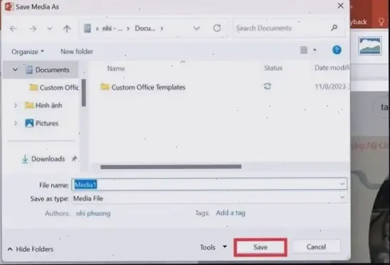This screenshot has height=265, width=390.
Task: Click the New folder button
Action: click(77, 51)
